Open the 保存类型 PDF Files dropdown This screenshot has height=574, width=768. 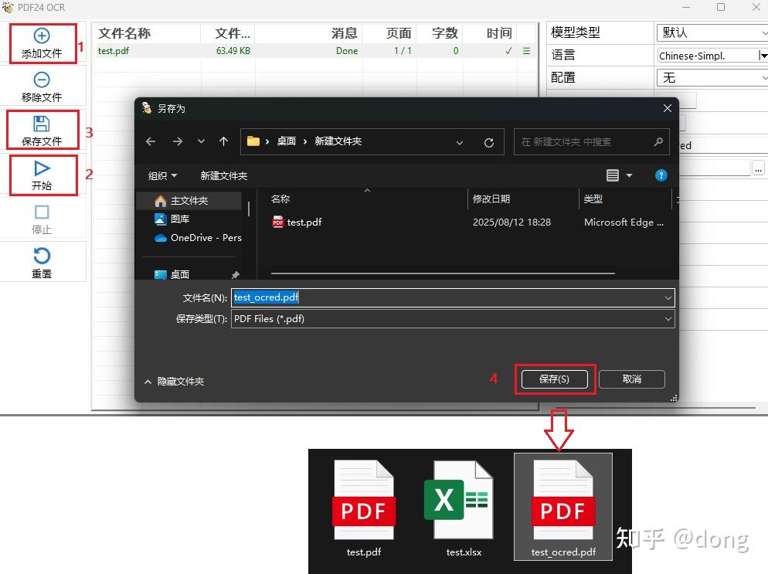[x=452, y=318]
